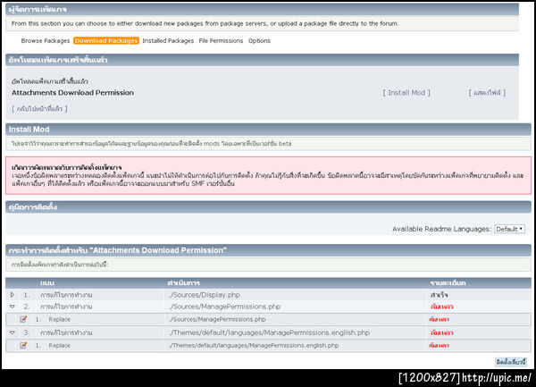Click edit icon on Replace ./Sources/ManagePermissions.php row
The width and height of the screenshot is (536, 387).
23,319
